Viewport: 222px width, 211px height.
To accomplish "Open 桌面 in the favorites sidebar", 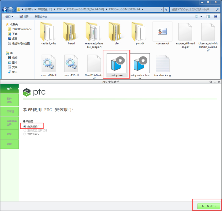I will (x=13, y=38).
